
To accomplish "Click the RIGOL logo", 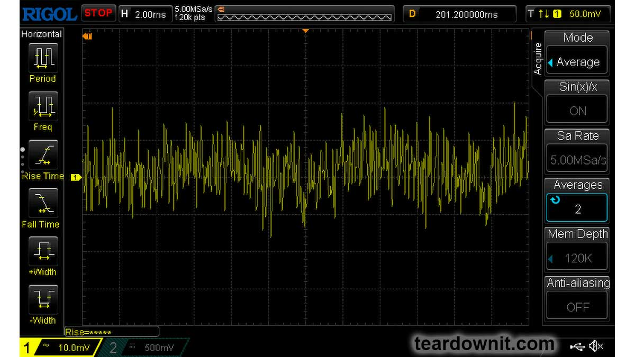I will coord(50,14).
